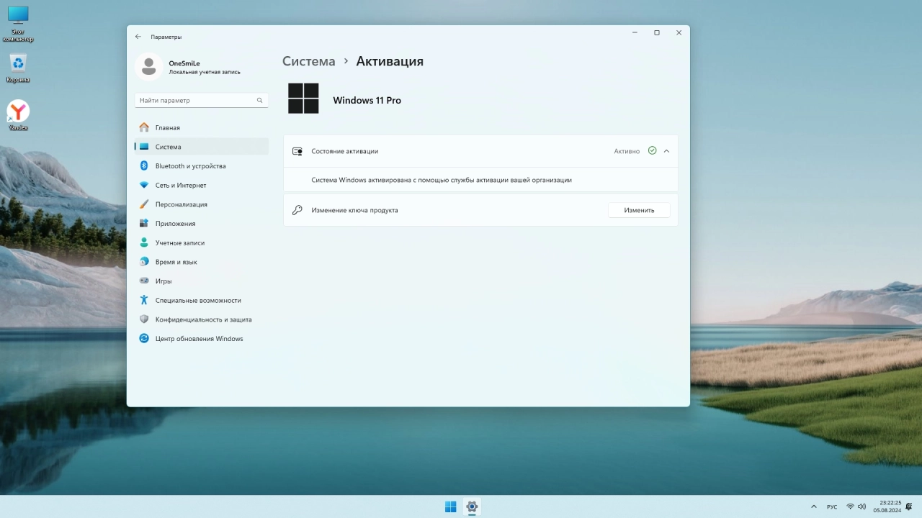The width and height of the screenshot is (922, 518).
Task: Collapse the Состояние активации section chevron
Action: tap(666, 151)
